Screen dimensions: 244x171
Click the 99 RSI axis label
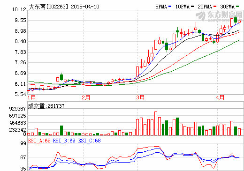23,143
